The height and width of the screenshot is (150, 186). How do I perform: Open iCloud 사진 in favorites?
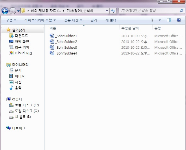point(23,53)
